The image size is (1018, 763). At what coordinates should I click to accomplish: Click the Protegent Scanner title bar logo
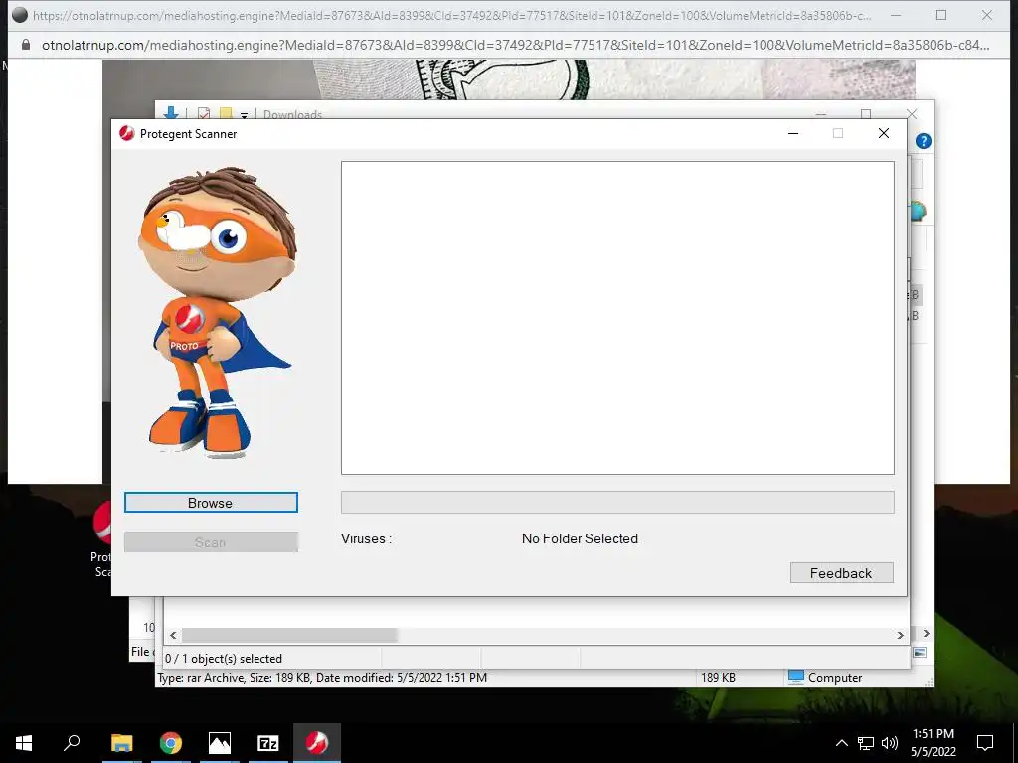click(126, 134)
